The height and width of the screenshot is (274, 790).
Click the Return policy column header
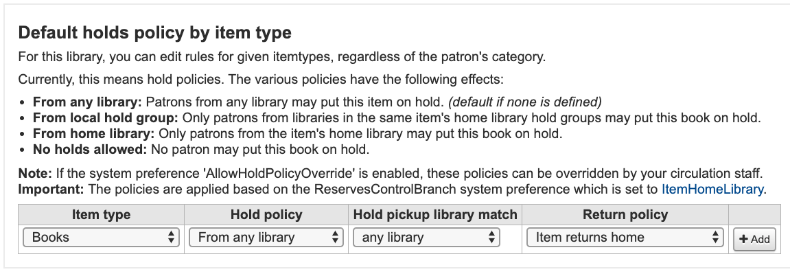(x=625, y=215)
